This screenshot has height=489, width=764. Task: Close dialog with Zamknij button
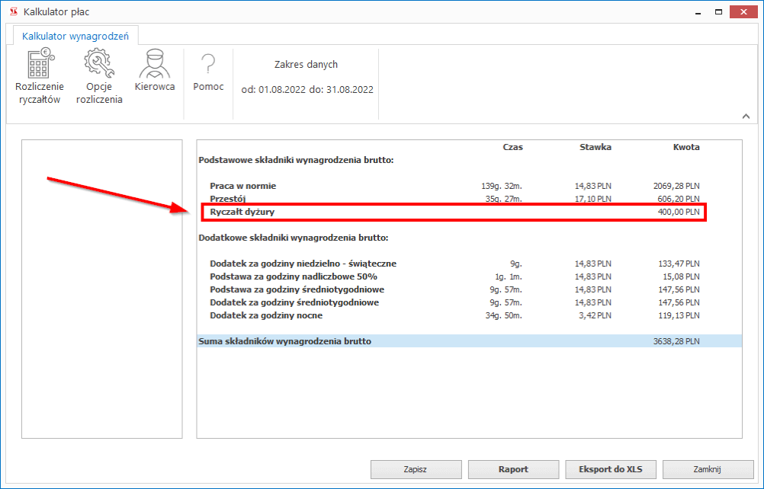708,469
